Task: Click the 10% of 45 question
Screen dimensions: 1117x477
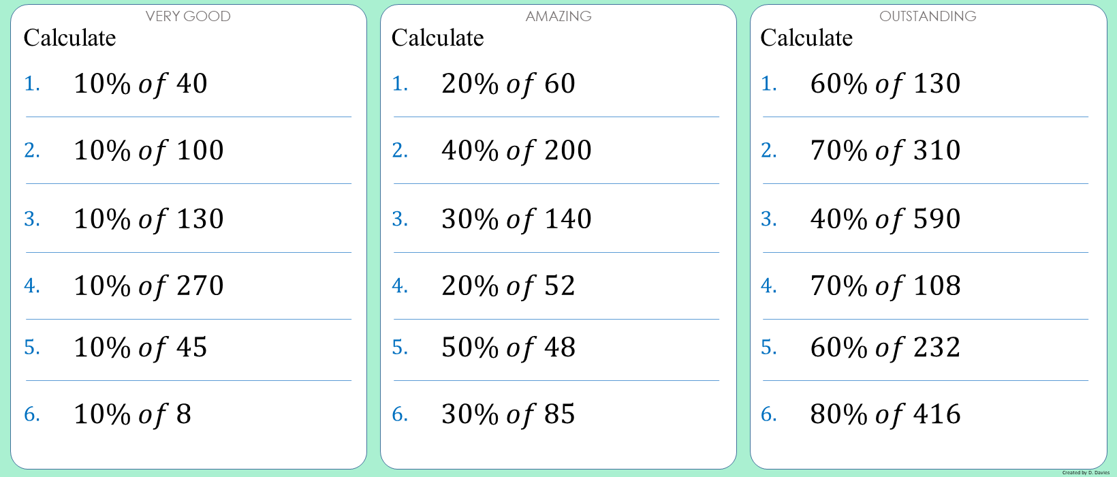Action: (x=140, y=348)
